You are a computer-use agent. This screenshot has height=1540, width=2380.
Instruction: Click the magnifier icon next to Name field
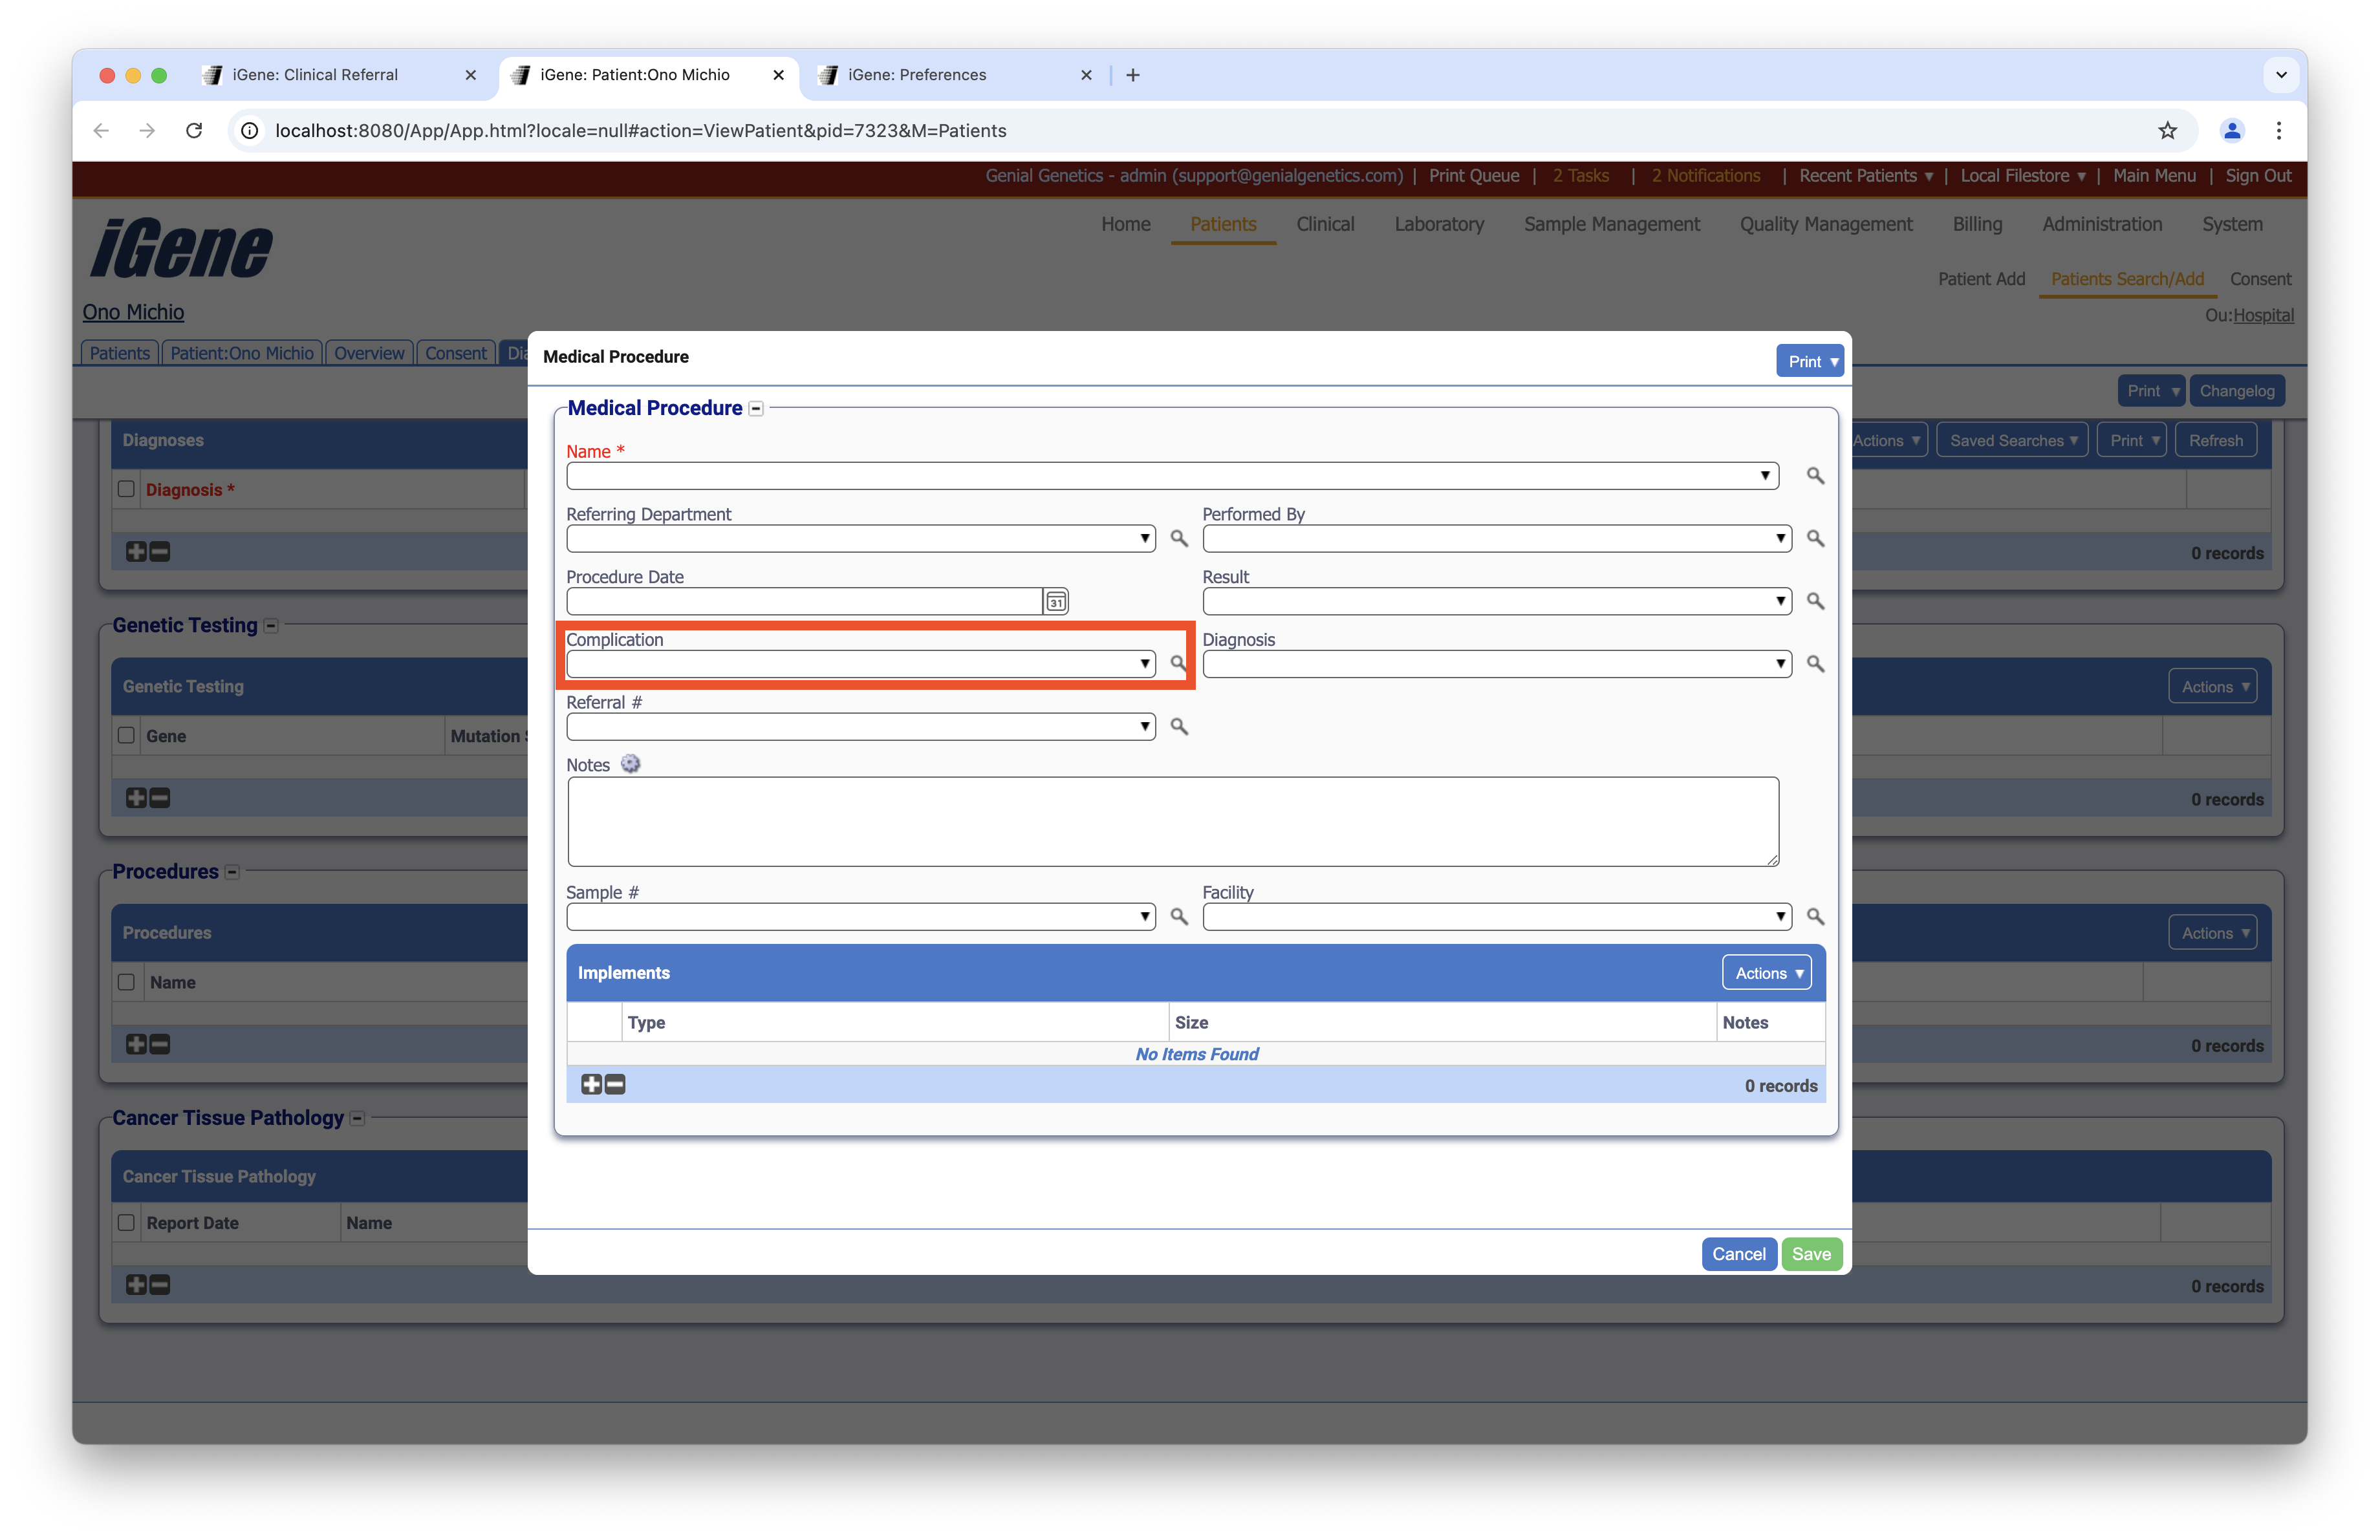coord(1815,476)
